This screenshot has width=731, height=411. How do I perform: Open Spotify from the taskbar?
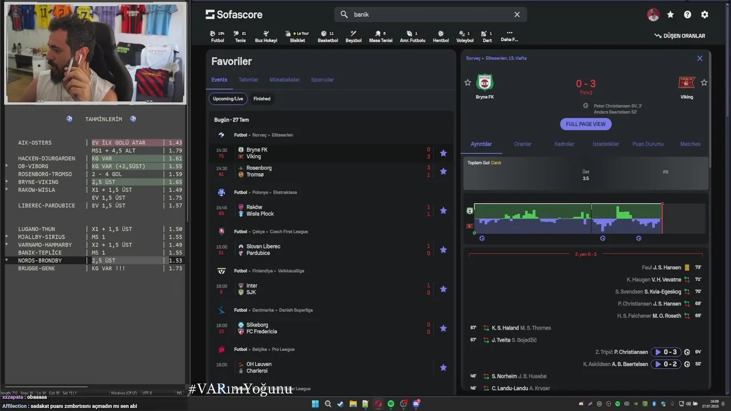tap(391, 404)
